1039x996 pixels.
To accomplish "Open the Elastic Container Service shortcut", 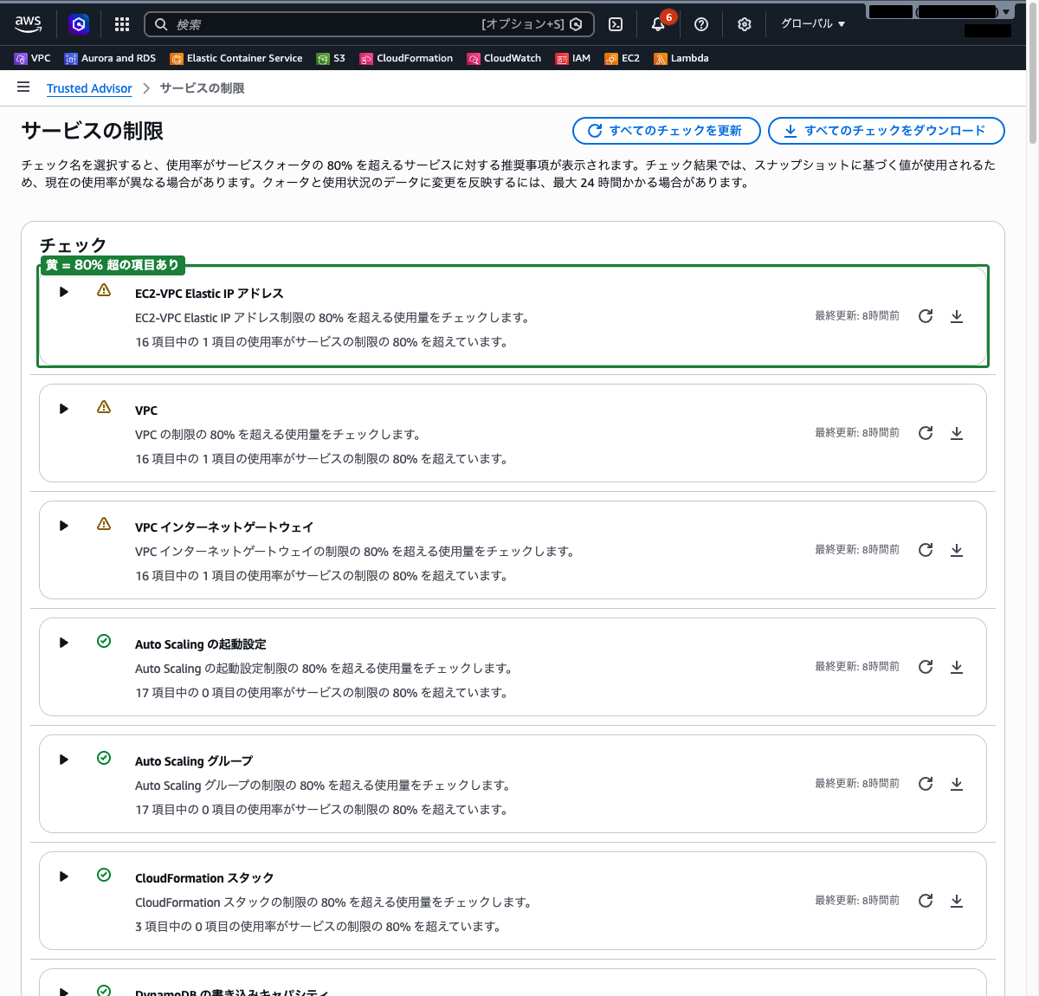I will coord(236,58).
